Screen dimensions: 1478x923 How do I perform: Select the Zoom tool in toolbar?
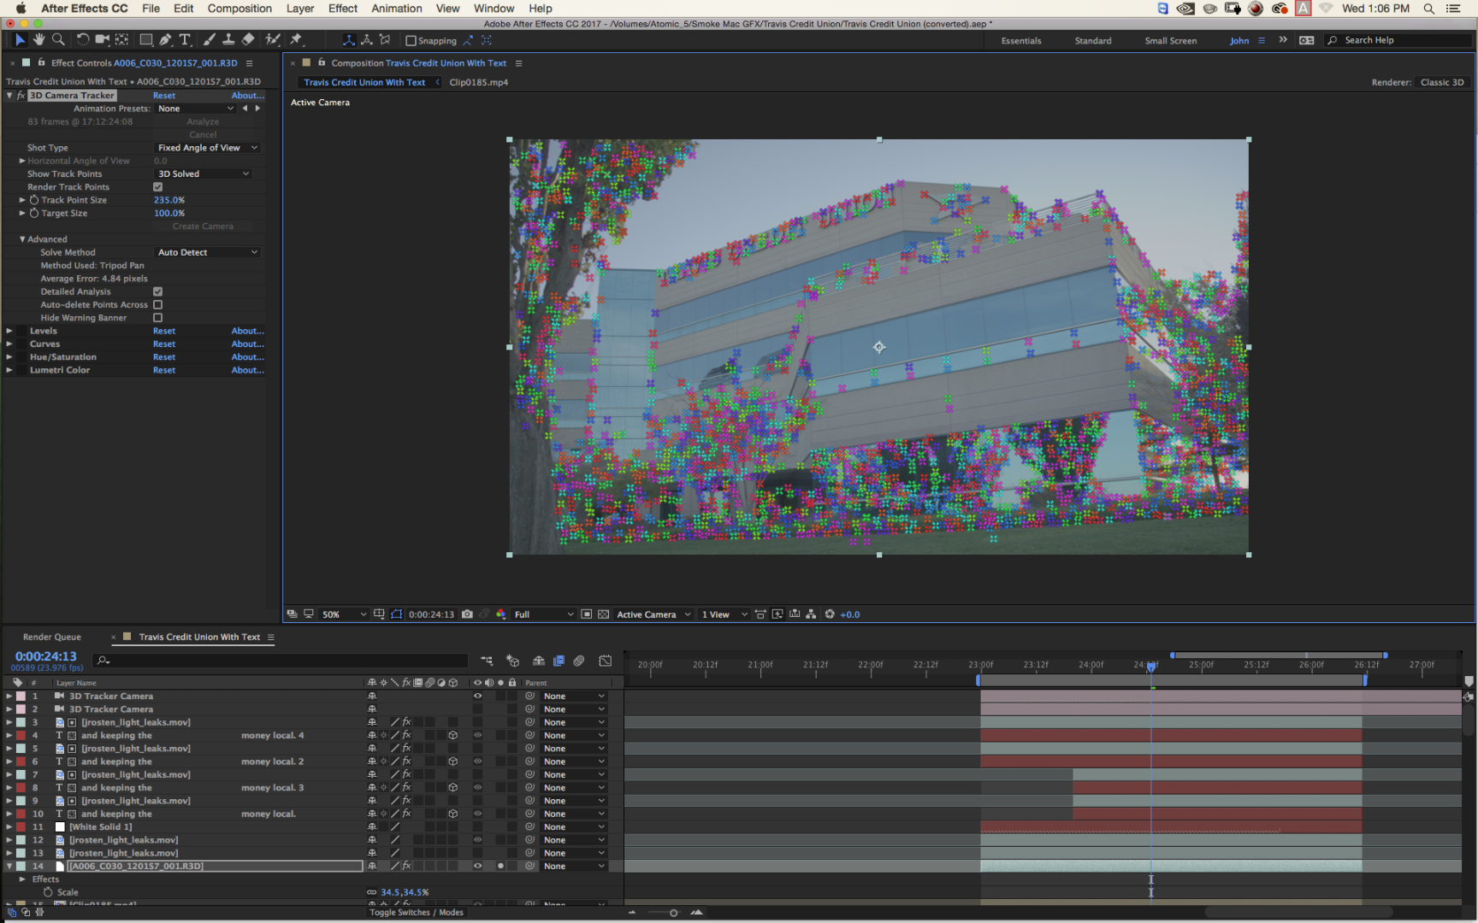click(58, 40)
